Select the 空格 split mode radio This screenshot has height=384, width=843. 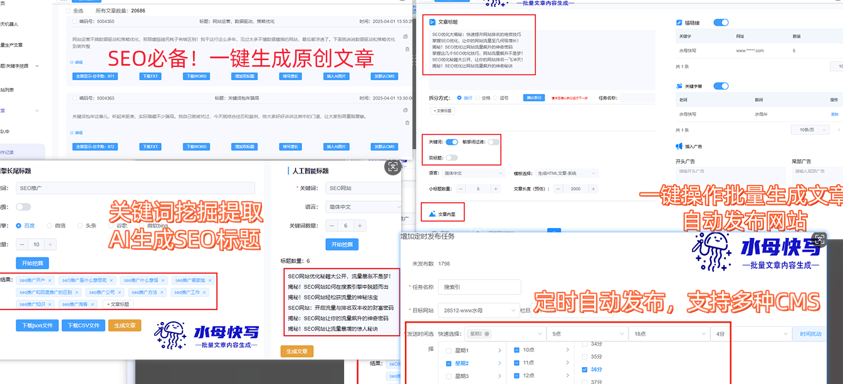(478, 98)
